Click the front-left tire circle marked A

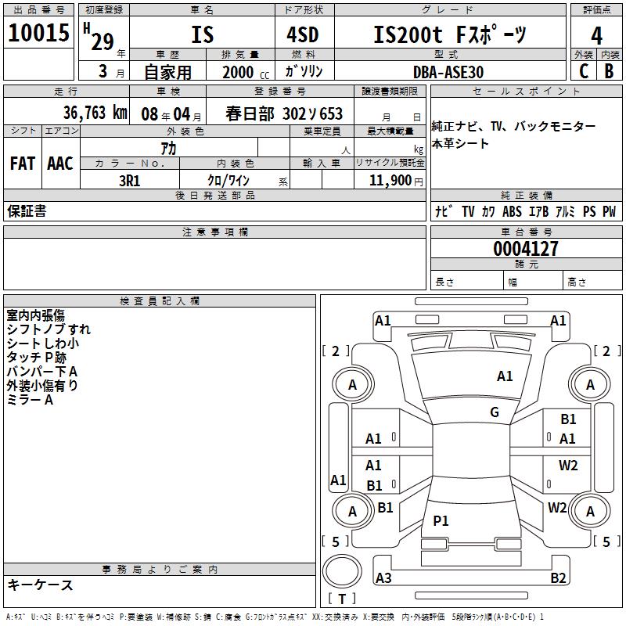[353, 385]
